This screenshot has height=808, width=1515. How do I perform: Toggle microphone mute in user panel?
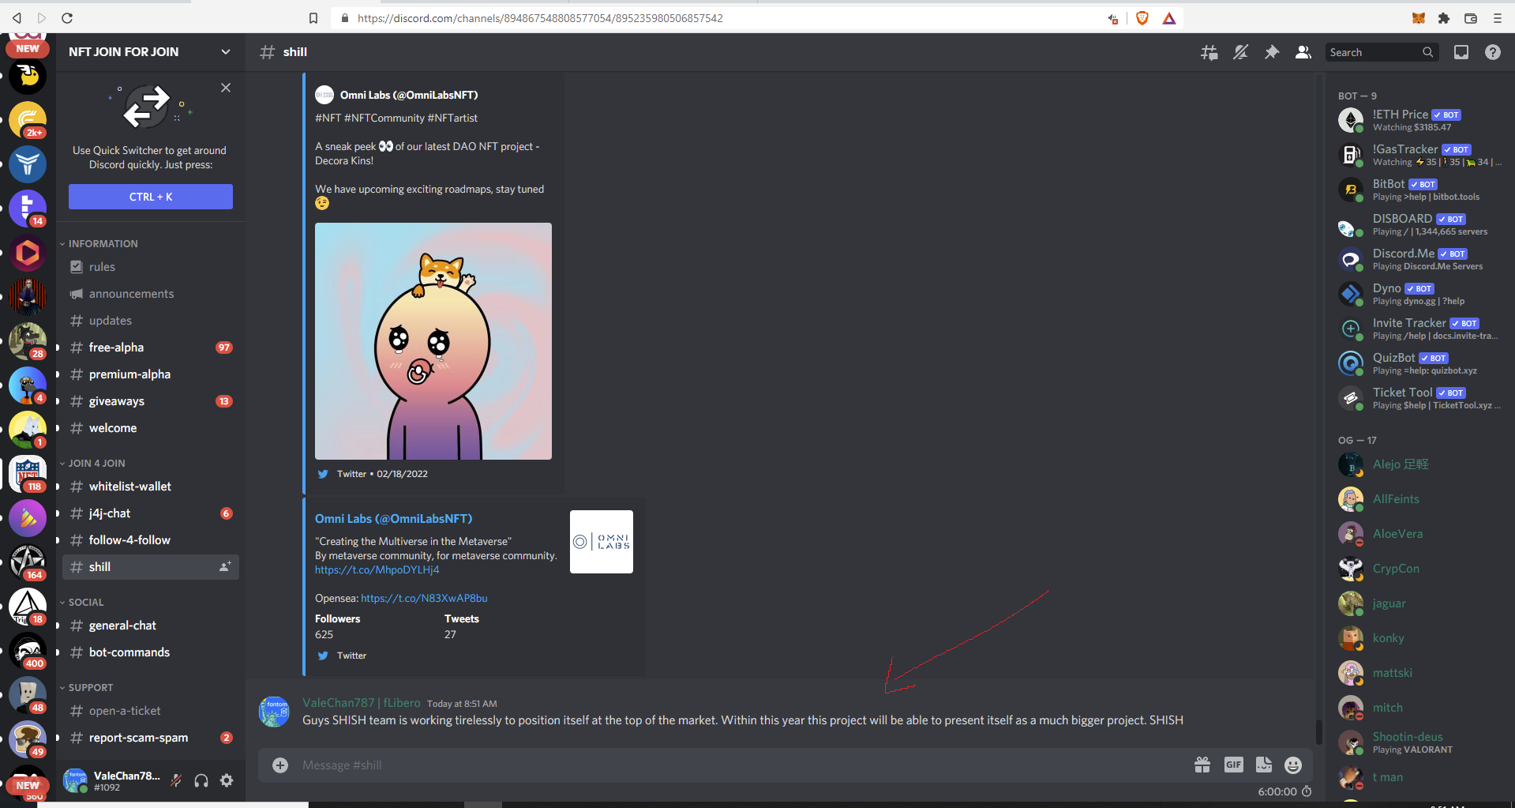(176, 780)
